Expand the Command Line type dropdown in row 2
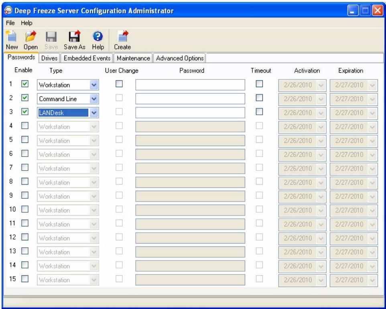This screenshot has height=309, width=386. tap(94, 99)
